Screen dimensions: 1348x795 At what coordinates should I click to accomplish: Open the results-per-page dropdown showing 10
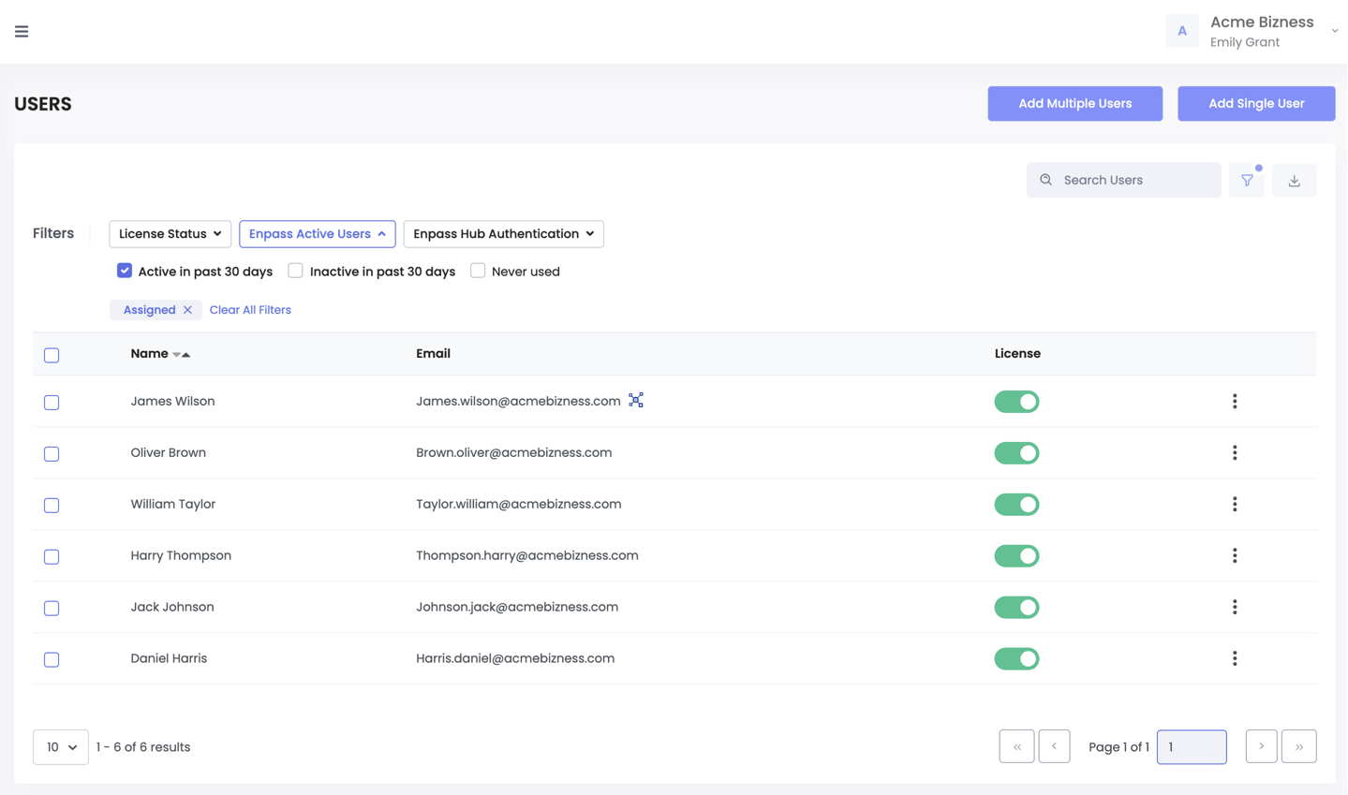coord(60,746)
